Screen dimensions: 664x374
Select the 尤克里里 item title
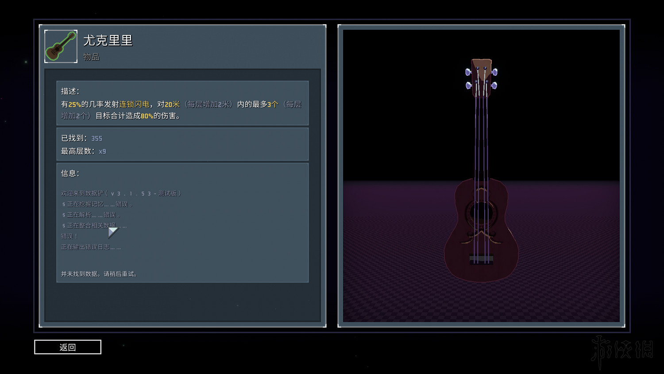[108, 41]
